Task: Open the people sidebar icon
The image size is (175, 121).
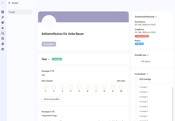Action: 3,44
